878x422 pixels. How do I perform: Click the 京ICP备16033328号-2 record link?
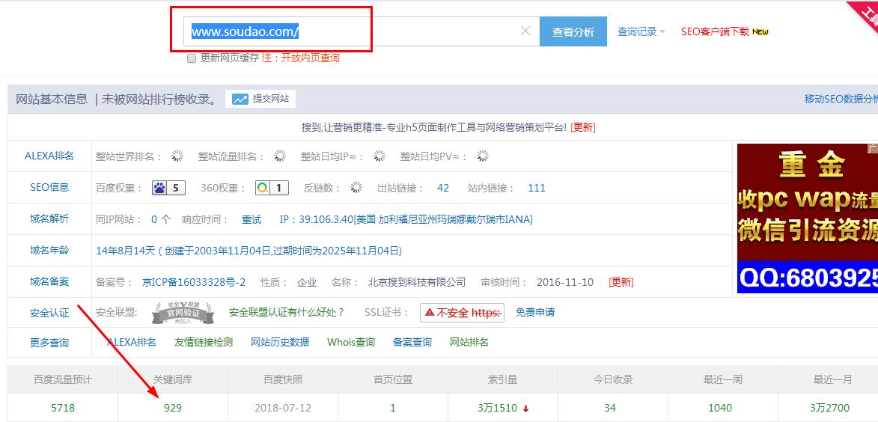point(194,282)
